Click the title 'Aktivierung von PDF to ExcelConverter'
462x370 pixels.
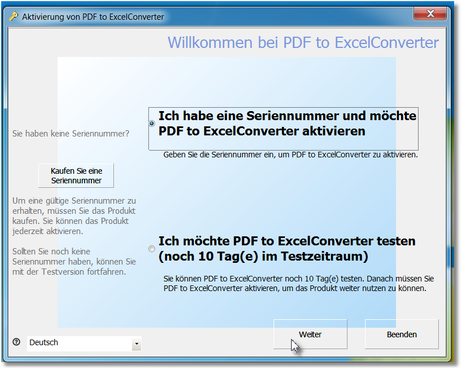pyautogui.click(x=93, y=17)
